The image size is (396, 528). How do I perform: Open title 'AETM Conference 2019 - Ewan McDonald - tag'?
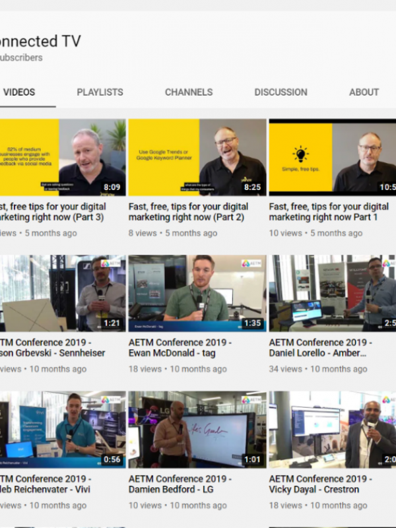(x=180, y=348)
